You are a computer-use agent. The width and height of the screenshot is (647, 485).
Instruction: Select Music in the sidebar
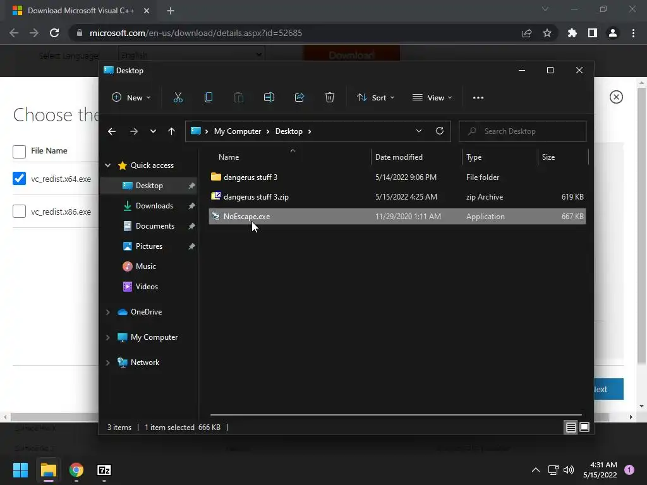coord(146,266)
